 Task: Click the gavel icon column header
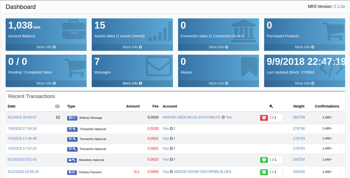pos(271,106)
